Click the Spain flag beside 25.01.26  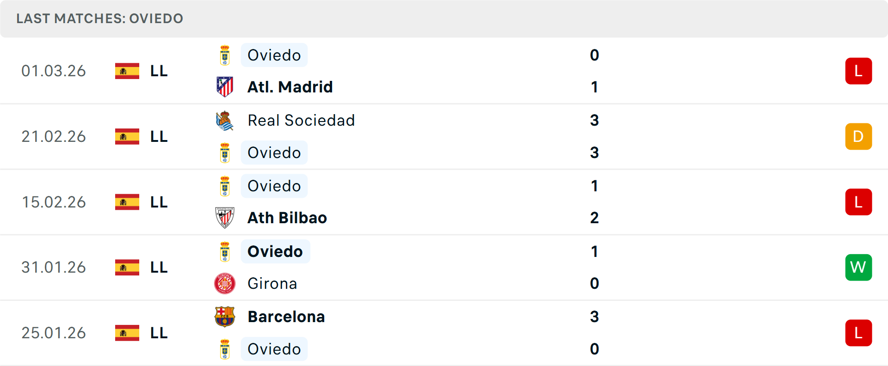coord(127,332)
